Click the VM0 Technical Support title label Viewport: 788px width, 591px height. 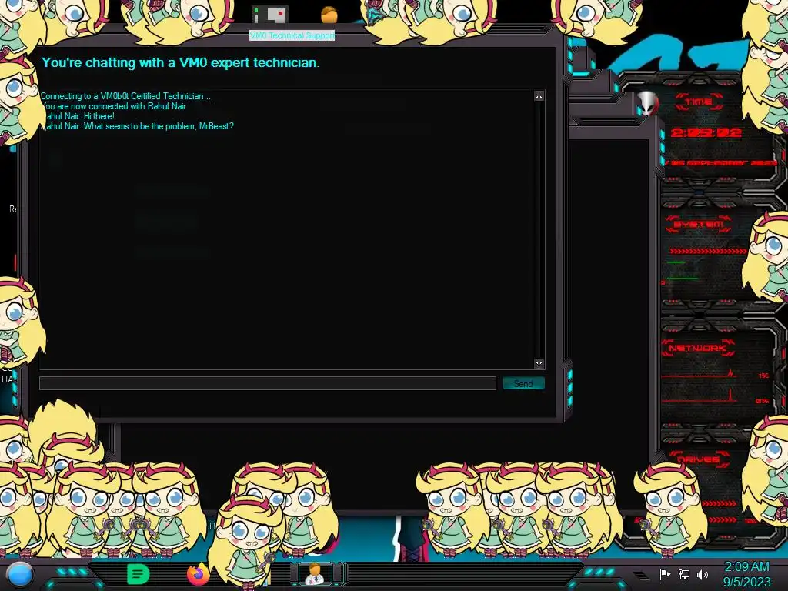(x=292, y=35)
